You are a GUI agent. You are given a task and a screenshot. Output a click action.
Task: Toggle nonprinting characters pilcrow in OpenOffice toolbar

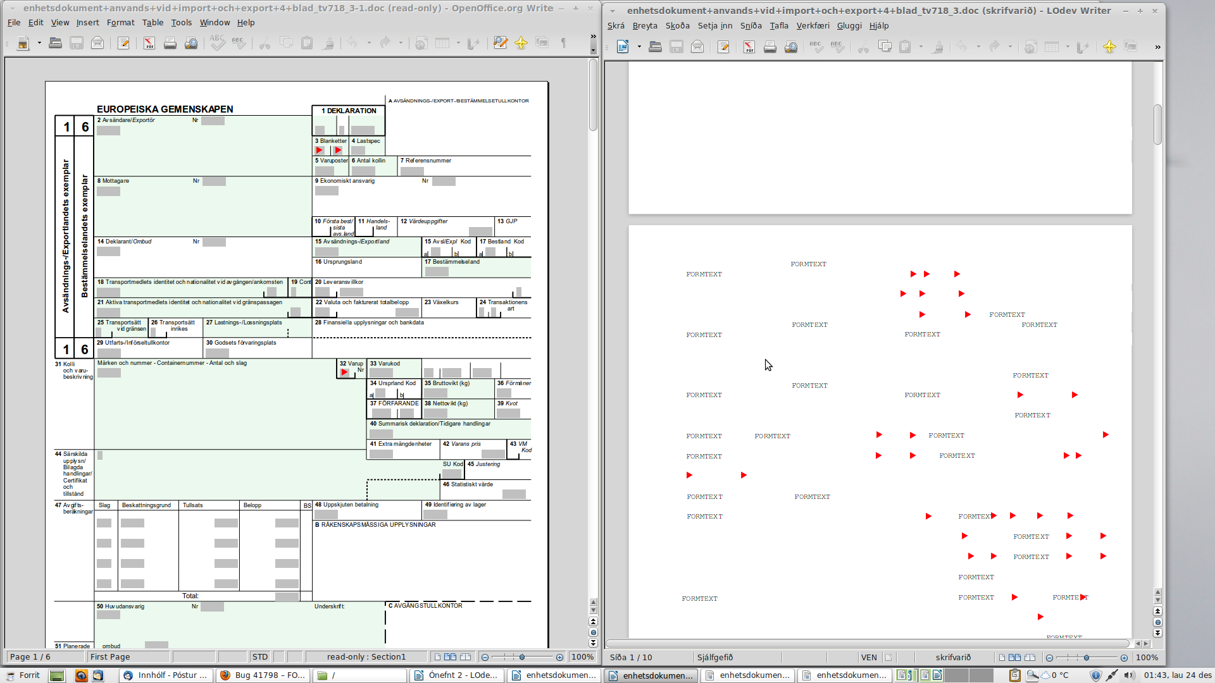click(x=563, y=43)
